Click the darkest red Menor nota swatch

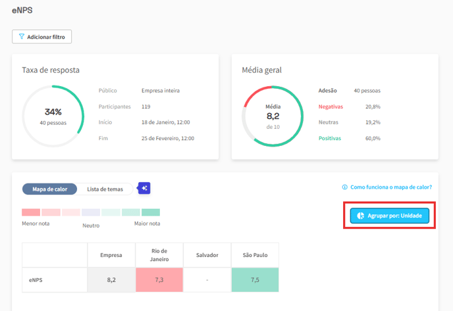[x=31, y=212]
